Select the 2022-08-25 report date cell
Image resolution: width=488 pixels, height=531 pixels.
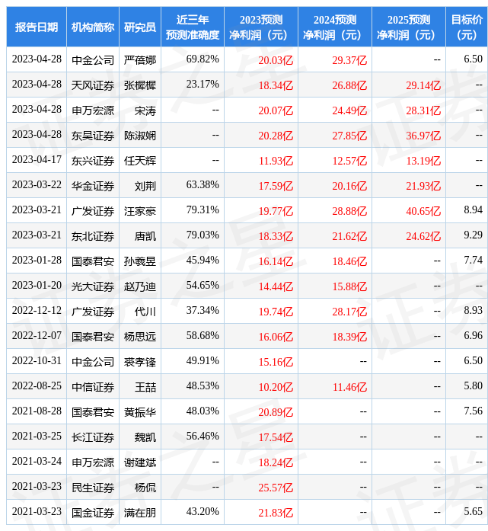tap(37, 386)
